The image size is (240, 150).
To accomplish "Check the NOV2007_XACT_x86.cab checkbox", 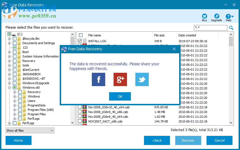I will pyautogui.click(x=80, y=121).
